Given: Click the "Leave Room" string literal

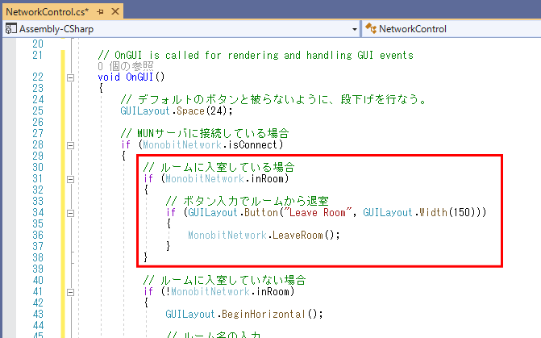Looking at the screenshot, I should [x=317, y=212].
